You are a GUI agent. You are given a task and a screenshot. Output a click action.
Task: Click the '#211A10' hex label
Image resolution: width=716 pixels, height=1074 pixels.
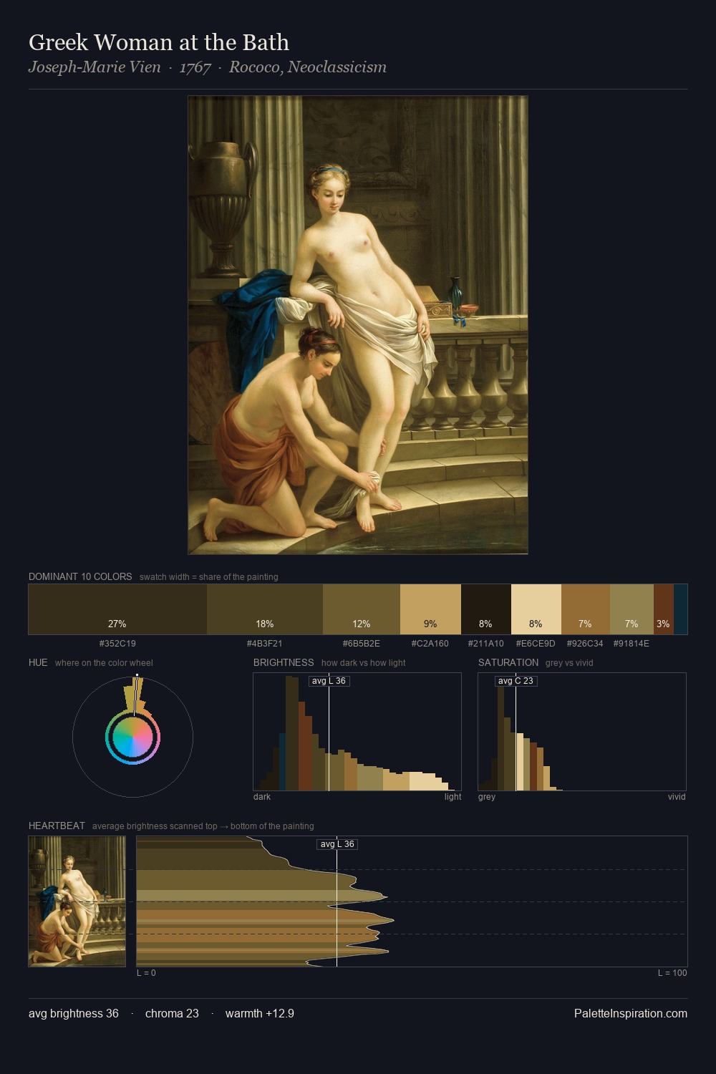point(486,644)
